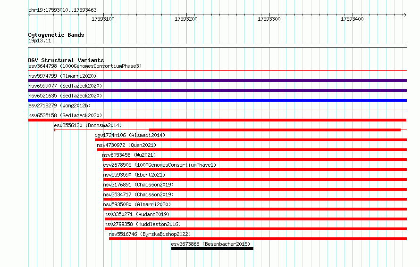Screen dimensions: 420x267
Task: Click ruler position 17593300
Action: (269, 19)
